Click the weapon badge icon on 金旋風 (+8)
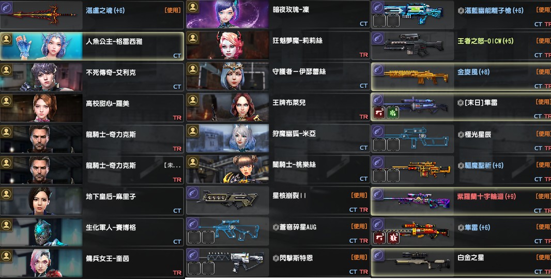Screen dimensions: 551x279 pos(378,70)
